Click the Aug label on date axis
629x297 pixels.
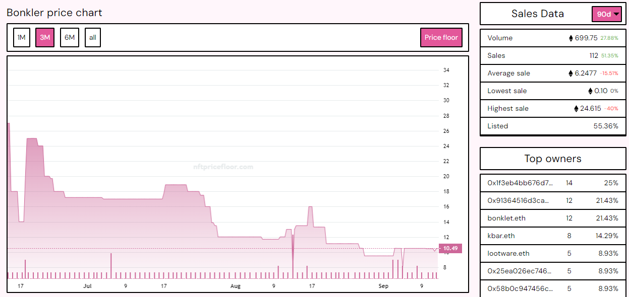tap(235, 286)
